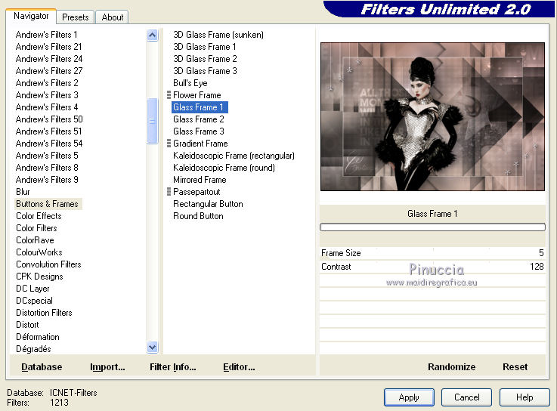Select the Distort category

27,324
